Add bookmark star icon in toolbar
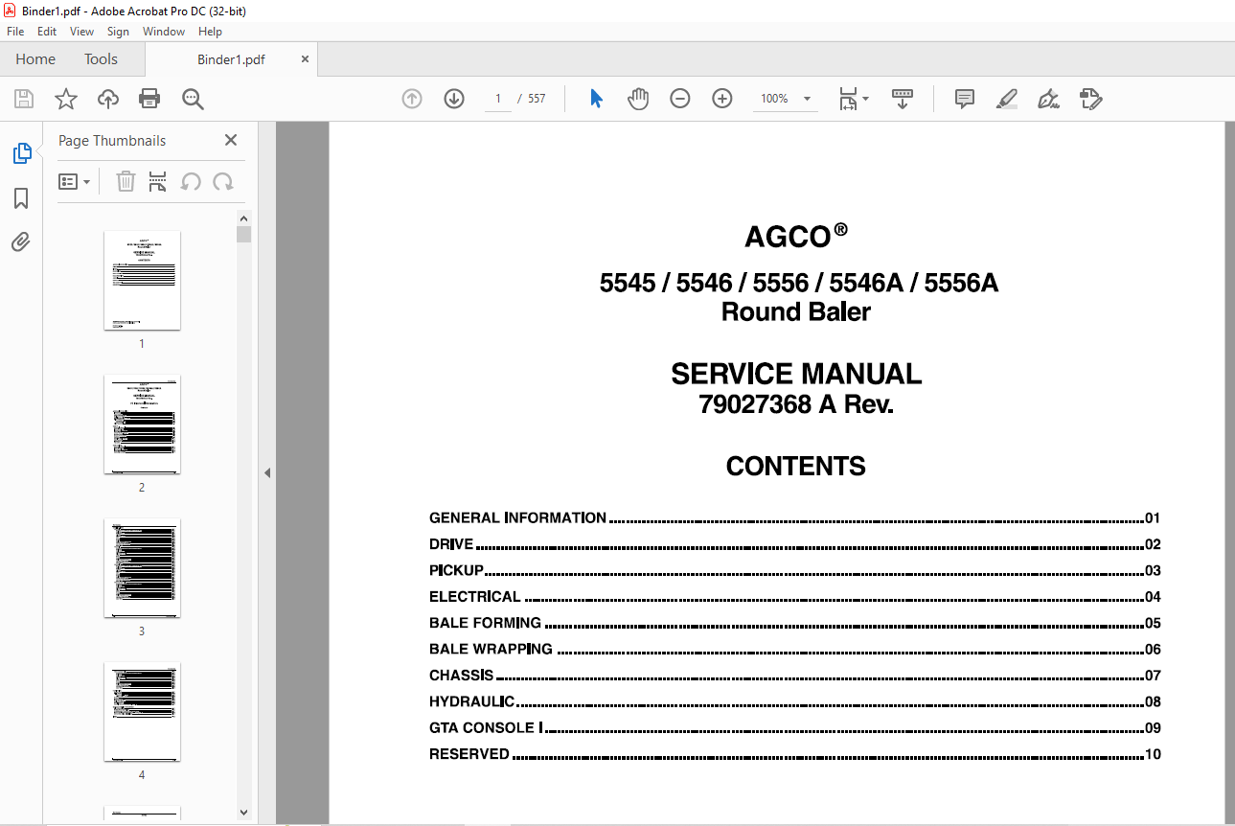 tap(66, 99)
